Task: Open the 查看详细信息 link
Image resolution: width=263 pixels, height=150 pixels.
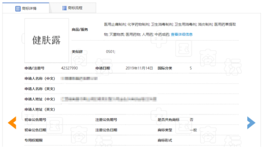Action: coord(182,35)
